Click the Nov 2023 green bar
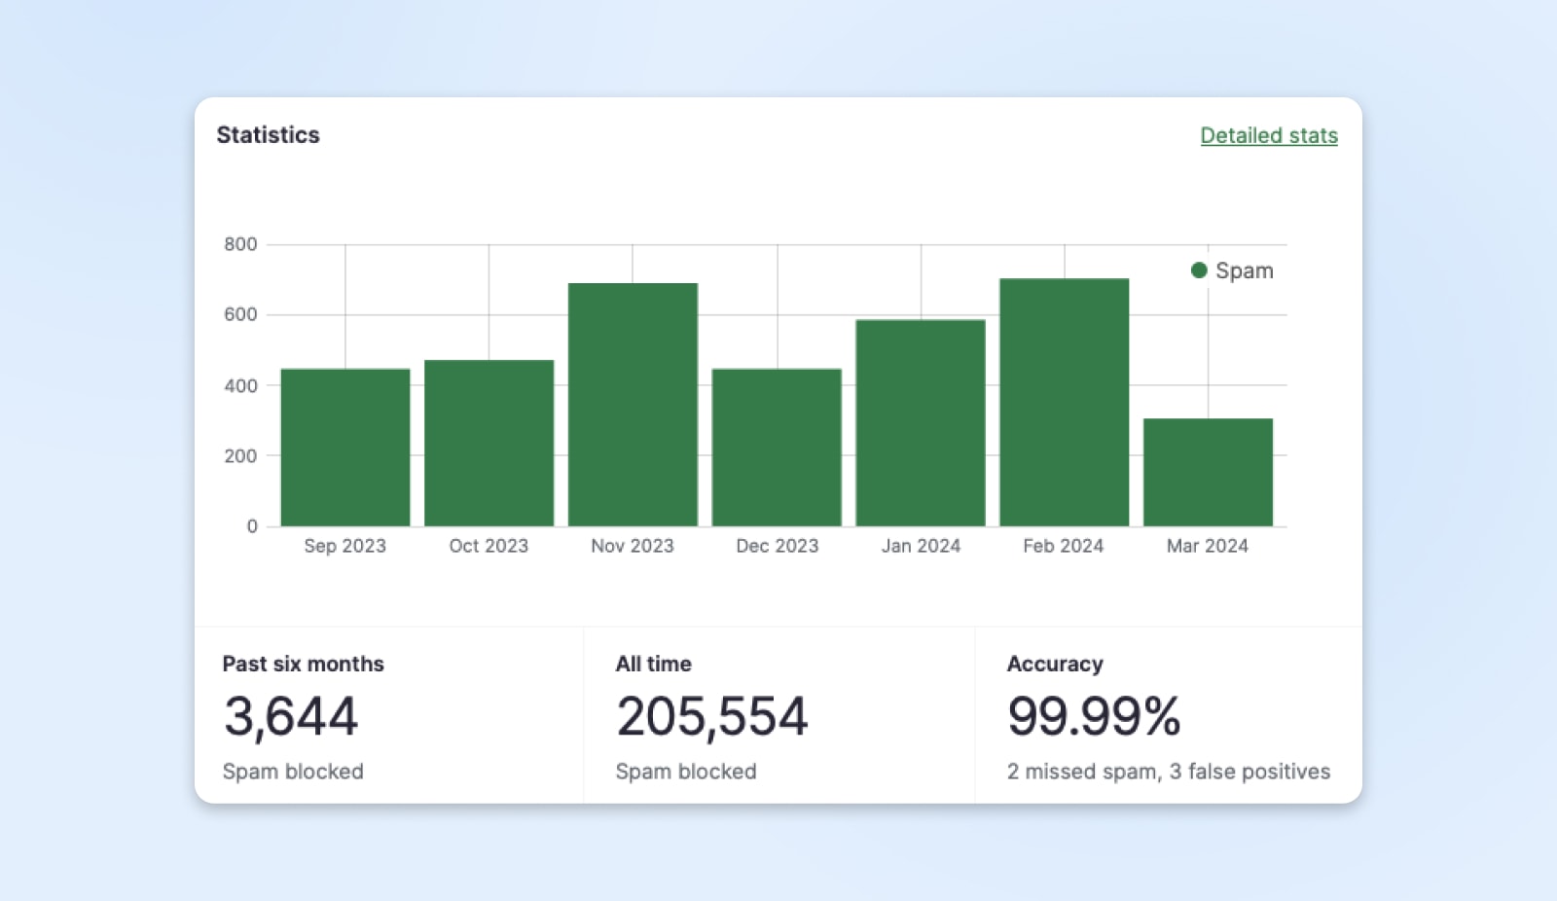 pos(633,405)
